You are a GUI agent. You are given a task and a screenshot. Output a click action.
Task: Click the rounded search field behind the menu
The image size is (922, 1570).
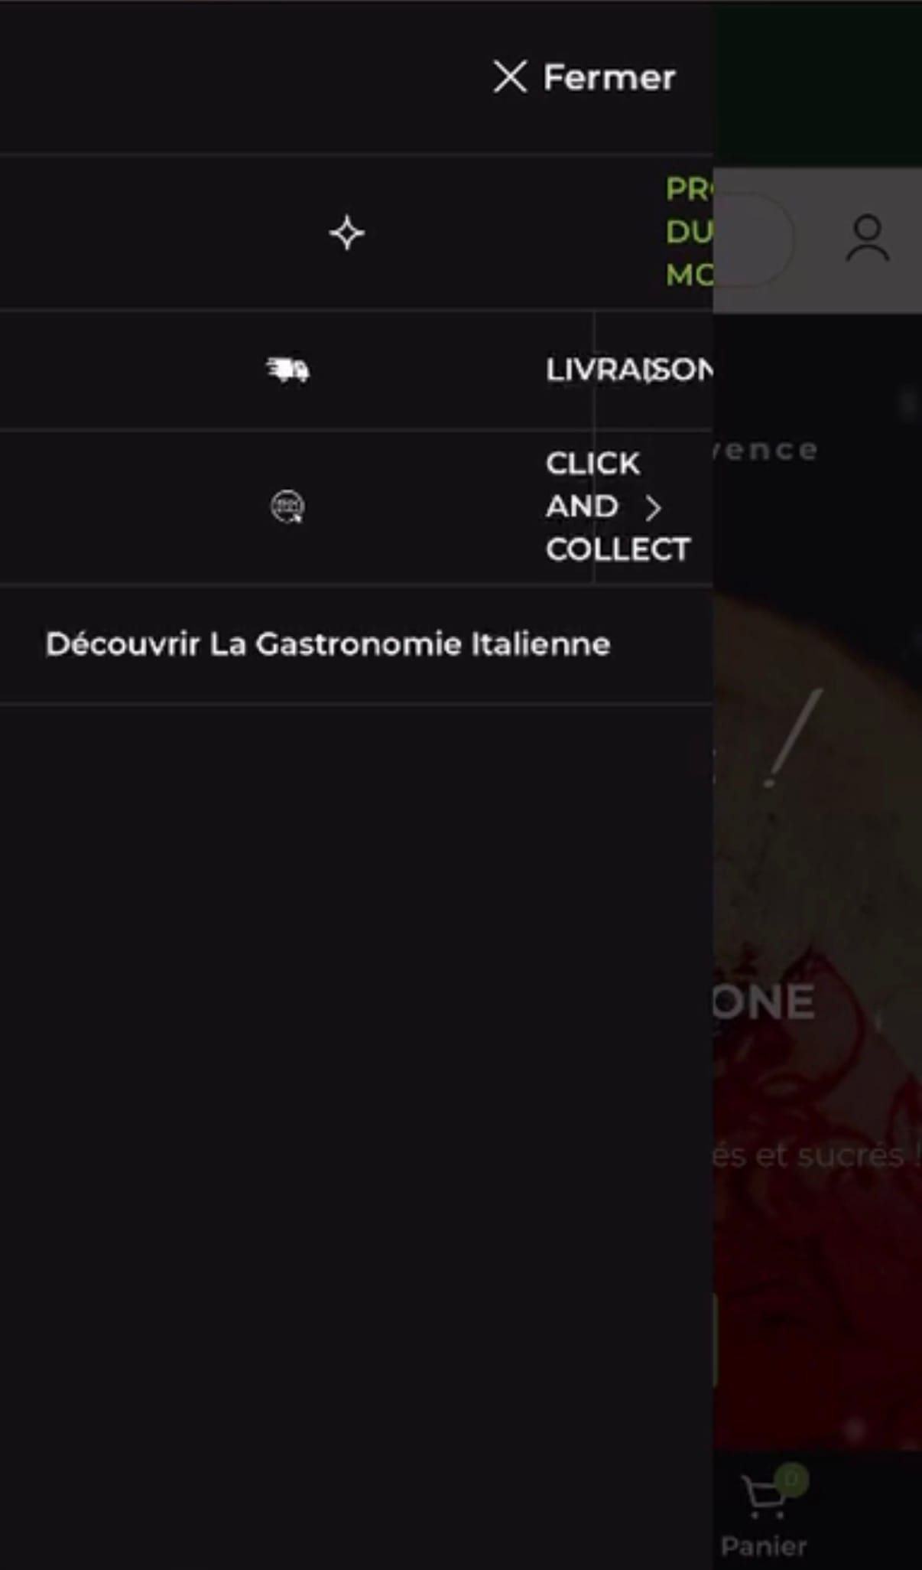point(753,239)
